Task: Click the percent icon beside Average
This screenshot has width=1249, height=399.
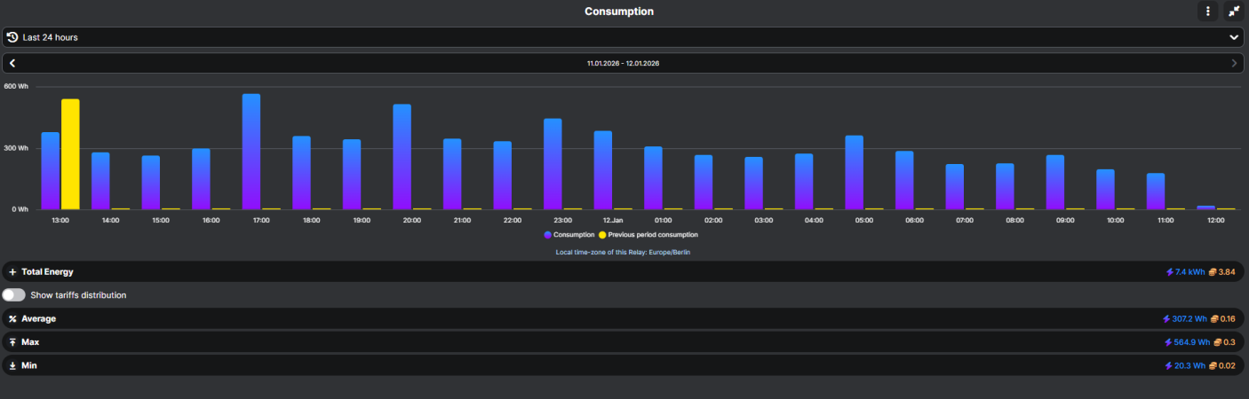Action: pyautogui.click(x=12, y=318)
